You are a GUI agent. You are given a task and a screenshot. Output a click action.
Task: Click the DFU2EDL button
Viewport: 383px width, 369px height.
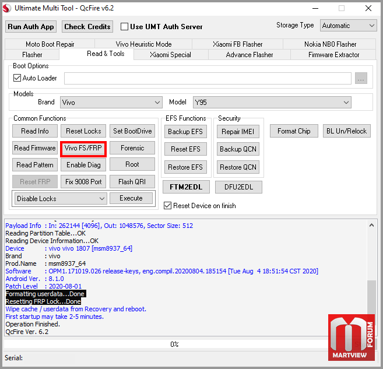tap(238, 187)
